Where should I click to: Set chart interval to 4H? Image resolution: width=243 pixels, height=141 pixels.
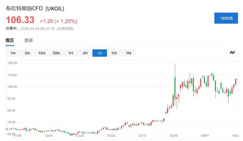[x=85, y=53]
